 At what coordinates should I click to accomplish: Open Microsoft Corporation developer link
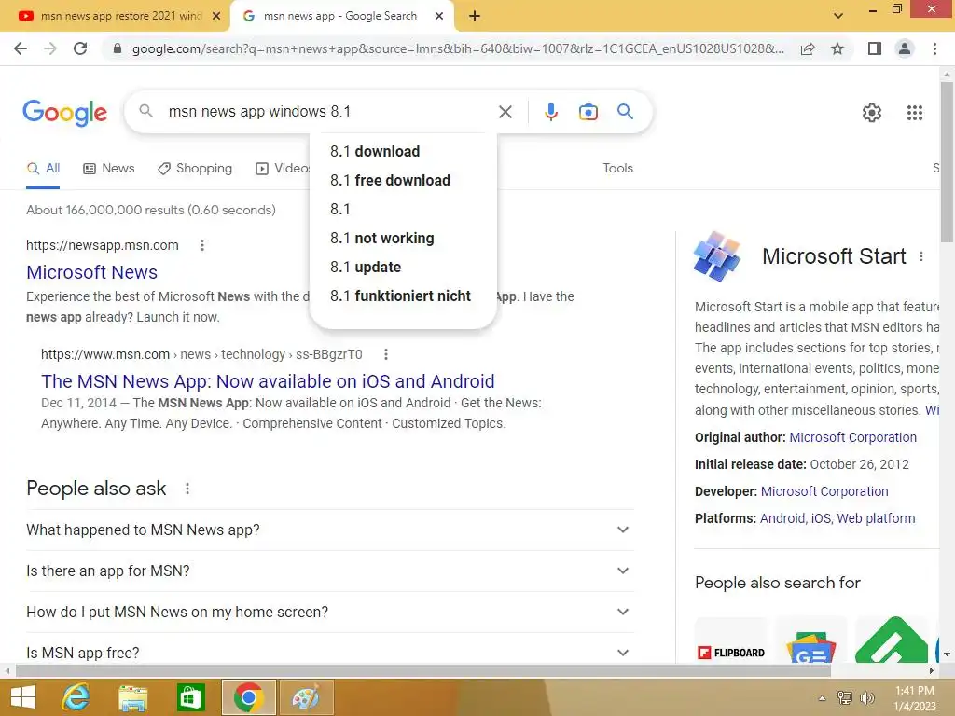824,491
